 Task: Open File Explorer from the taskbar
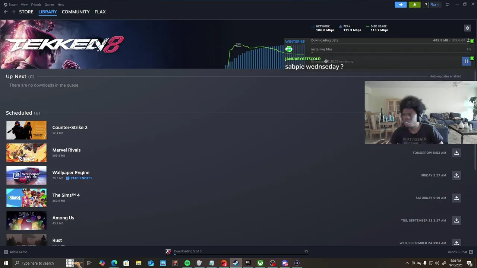click(x=138, y=263)
